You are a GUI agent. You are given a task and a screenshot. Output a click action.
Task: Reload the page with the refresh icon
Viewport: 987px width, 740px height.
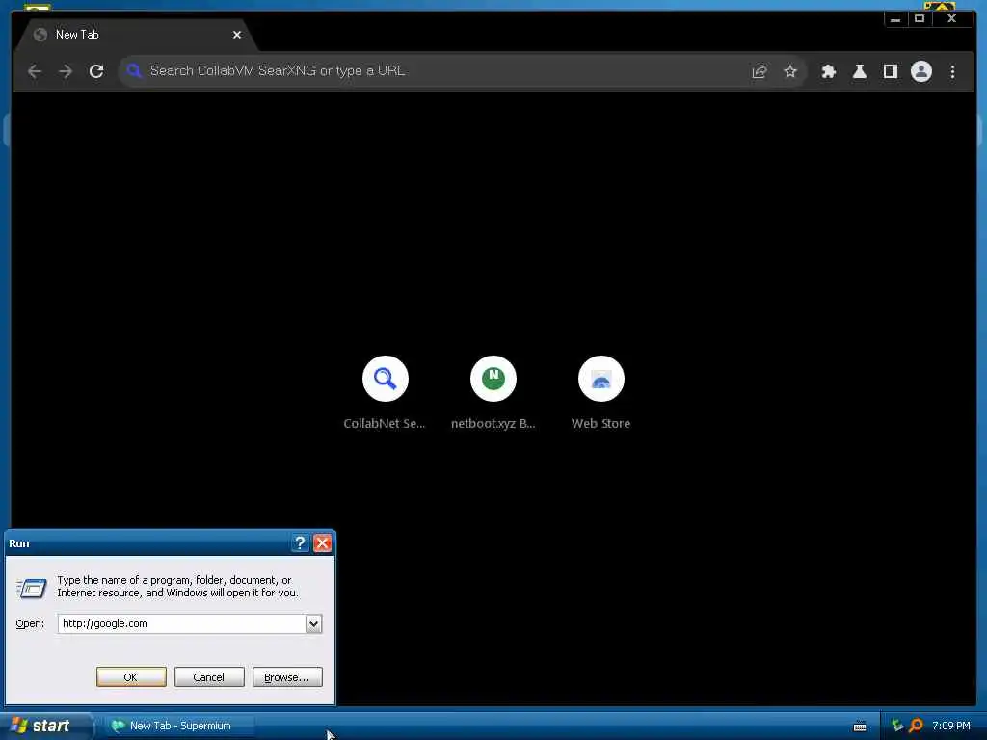point(96,71)
